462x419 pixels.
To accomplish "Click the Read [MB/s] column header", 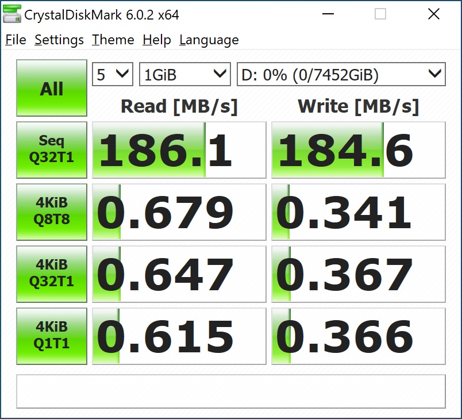I will pos(179,106).
